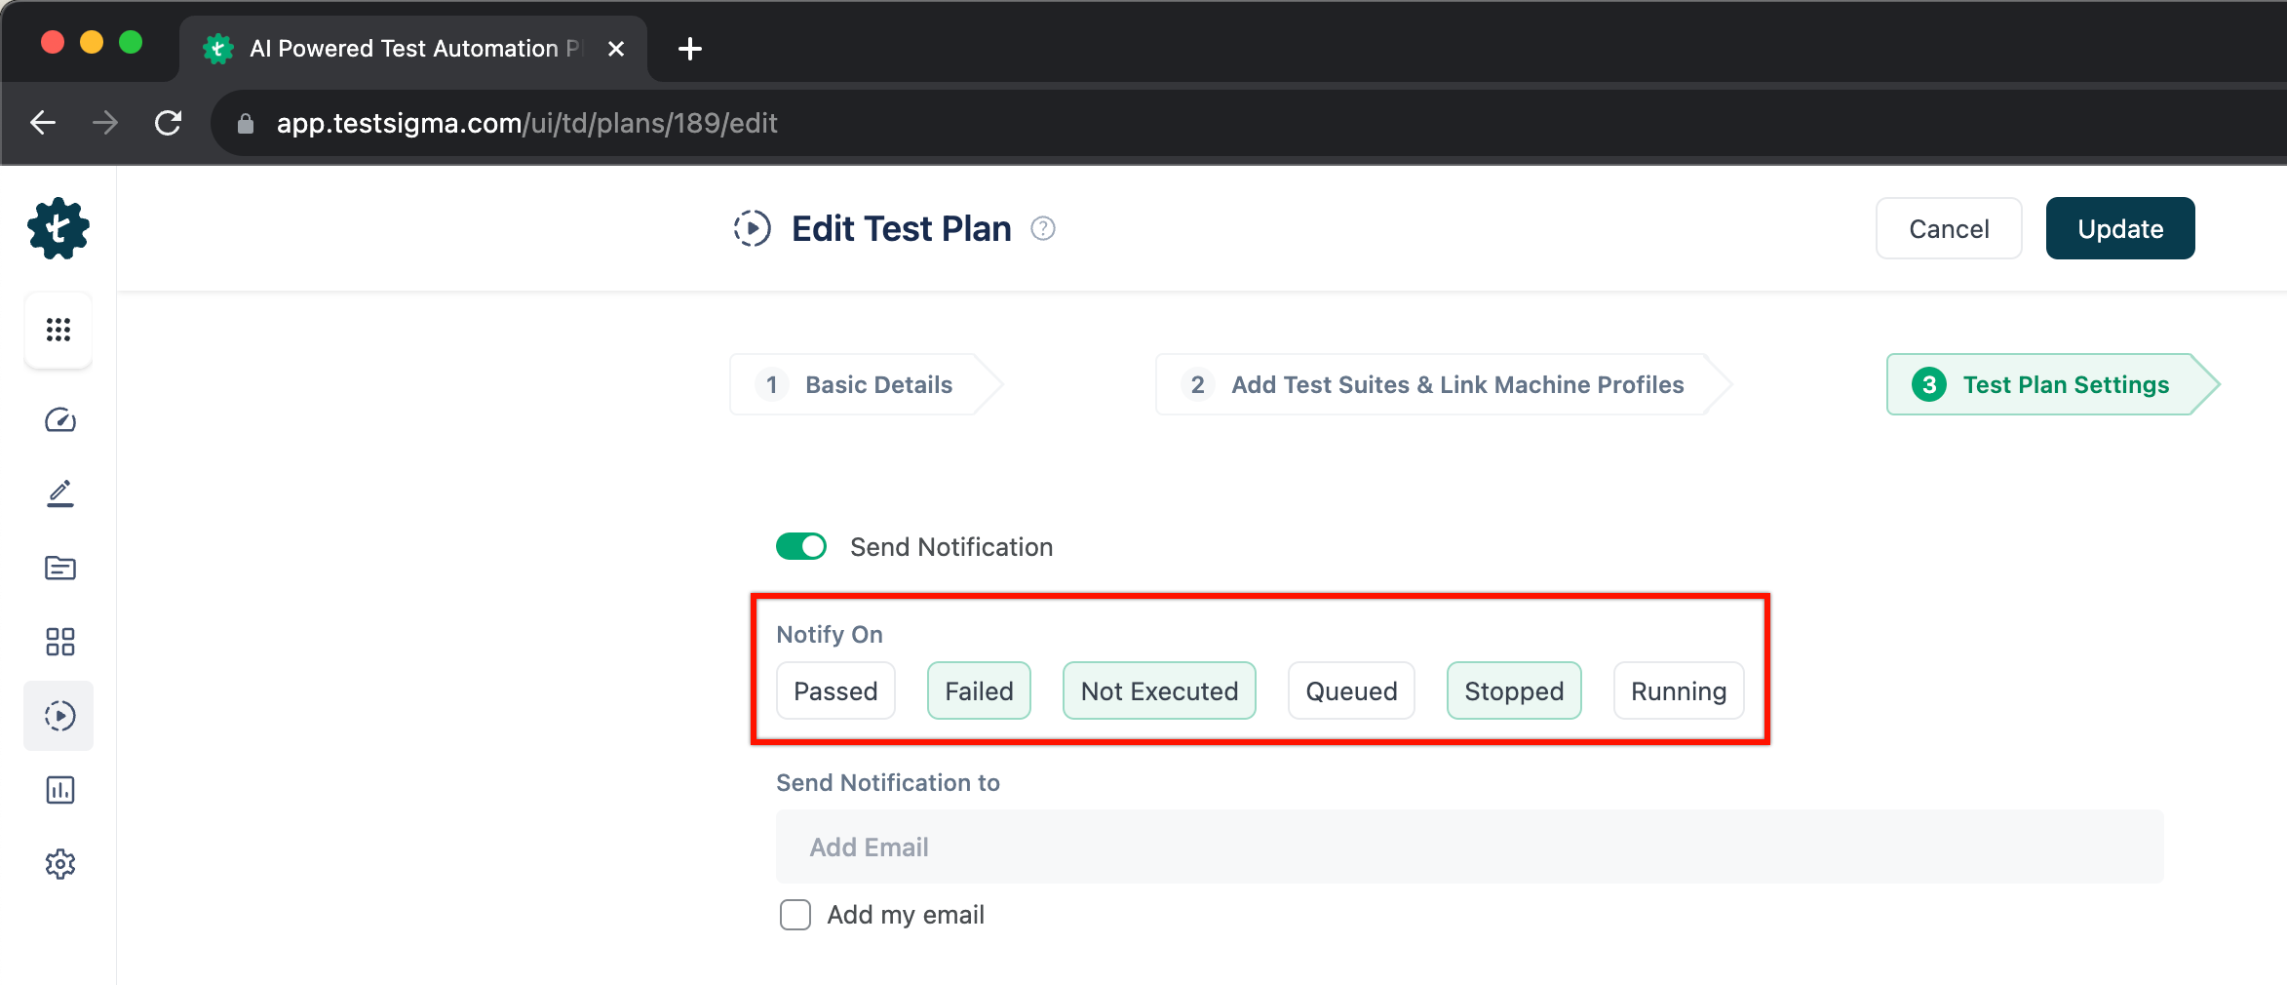Reload the page with browser refresh

click(169, 123)
